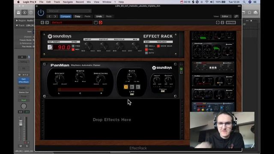The height and width of the screenshot is (154, 274).
Task: Expand the Region inspector disclosure triangle
Action: (x=17, y=21)
